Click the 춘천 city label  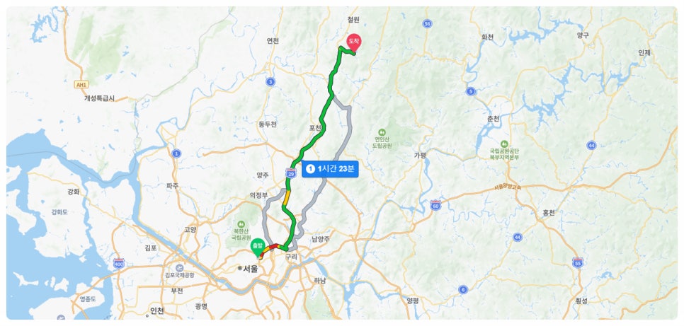(494, 119)
